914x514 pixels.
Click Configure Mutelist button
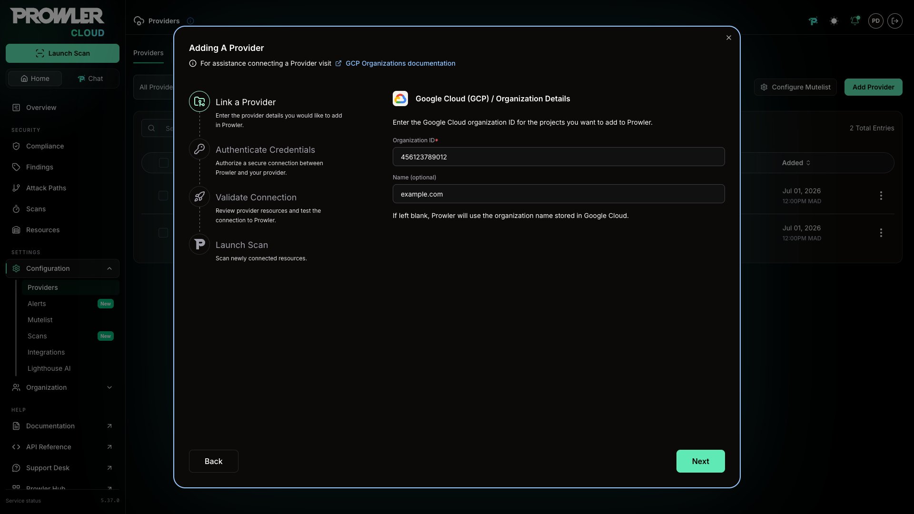(795, 87)
